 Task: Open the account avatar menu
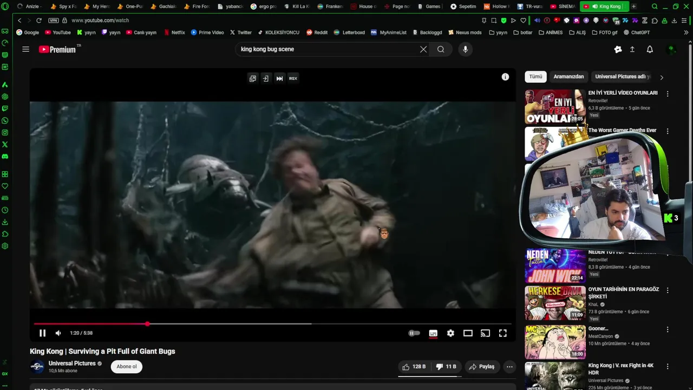[x=671, y=49]
